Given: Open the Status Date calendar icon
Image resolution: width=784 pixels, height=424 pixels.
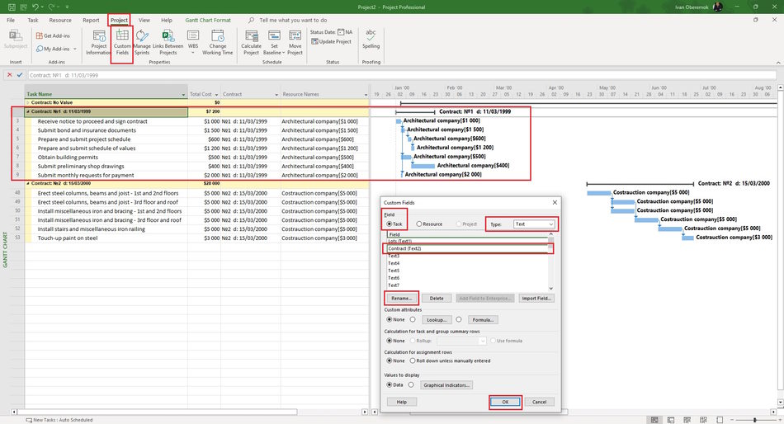Looking at the screenshot, I should (x=341, y=32).
